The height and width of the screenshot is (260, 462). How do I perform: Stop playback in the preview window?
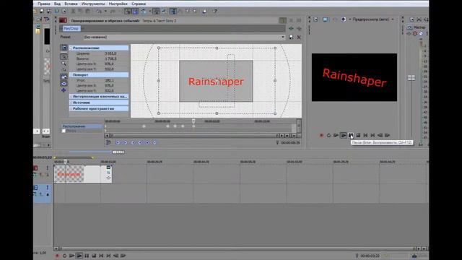pos(358,135)
